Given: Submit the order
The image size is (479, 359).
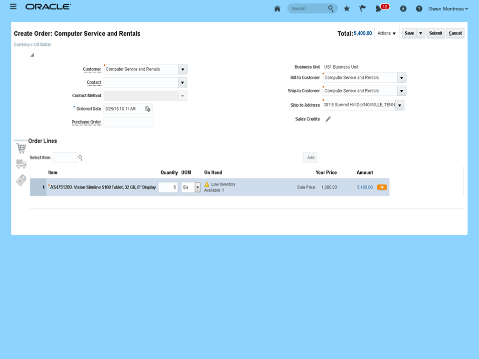Looking at the screenshot, I should point(435,33).
